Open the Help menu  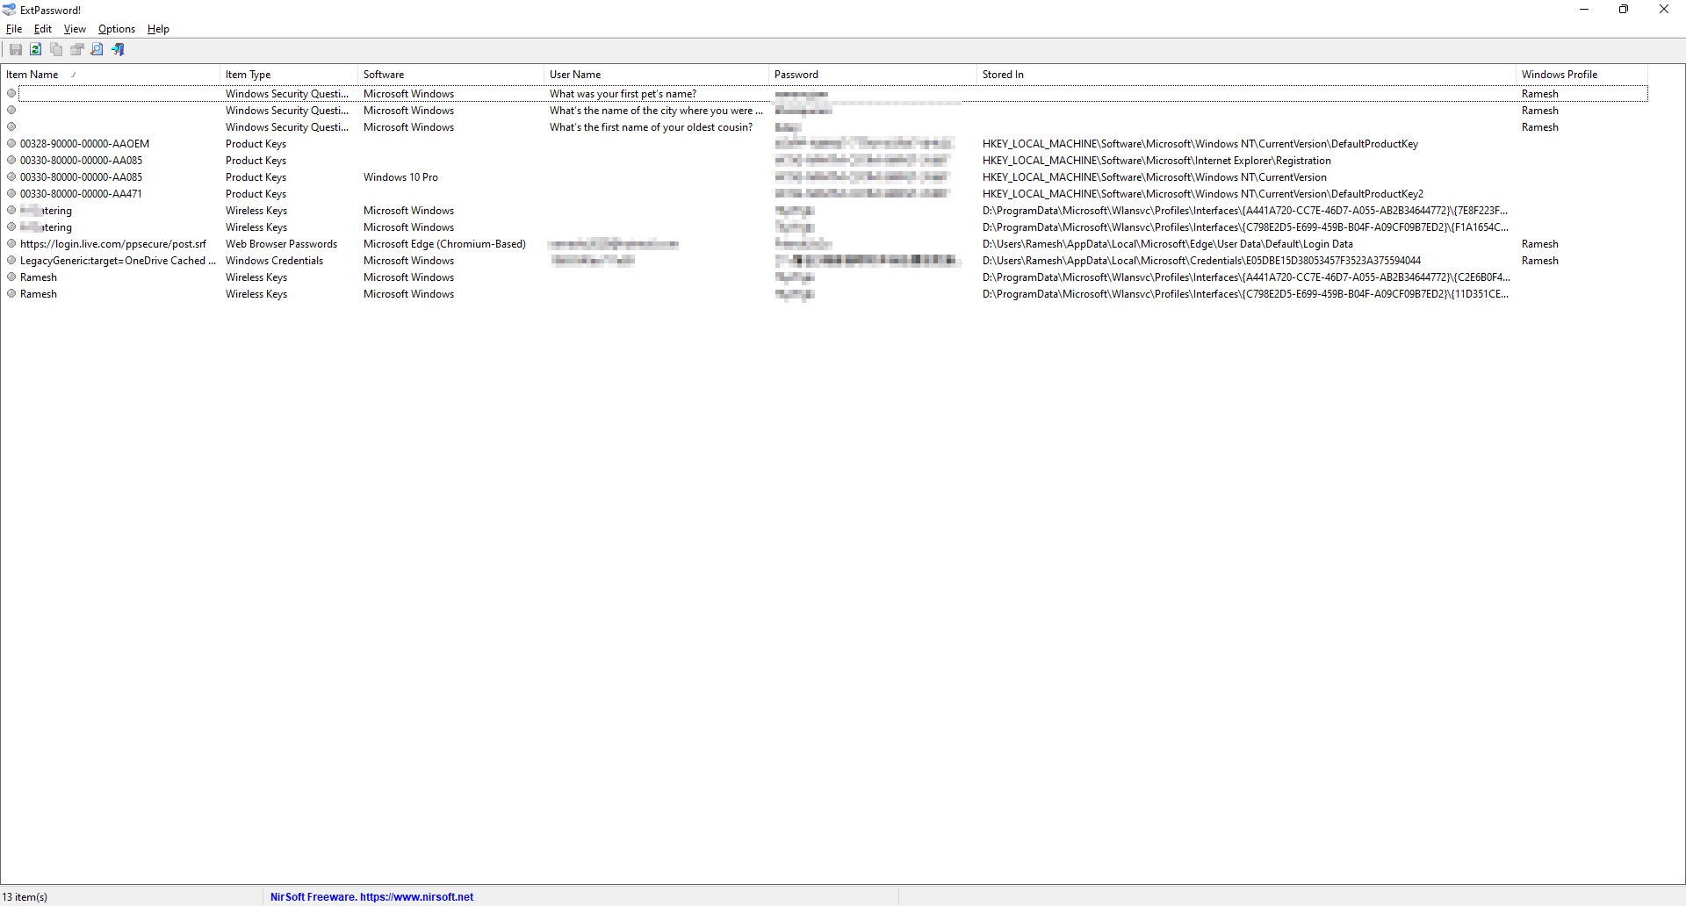pos(158,29)
